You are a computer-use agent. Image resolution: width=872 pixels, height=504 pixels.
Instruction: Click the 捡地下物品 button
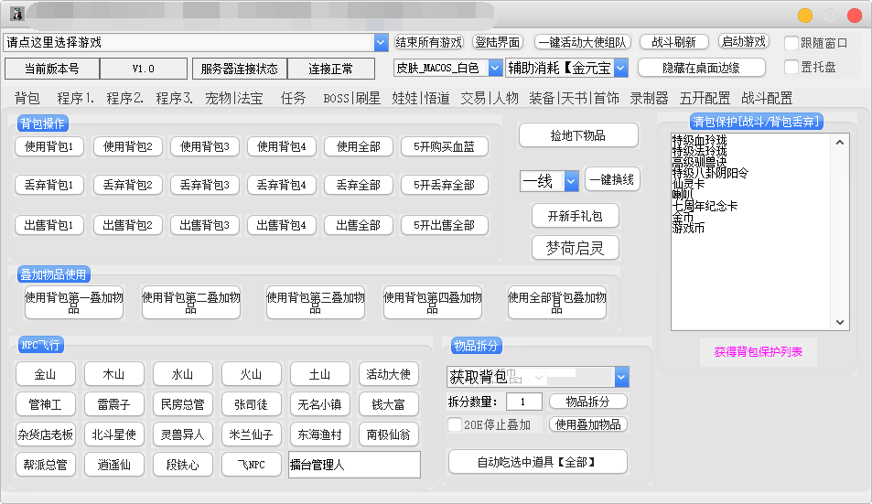[x=577, y=135]
